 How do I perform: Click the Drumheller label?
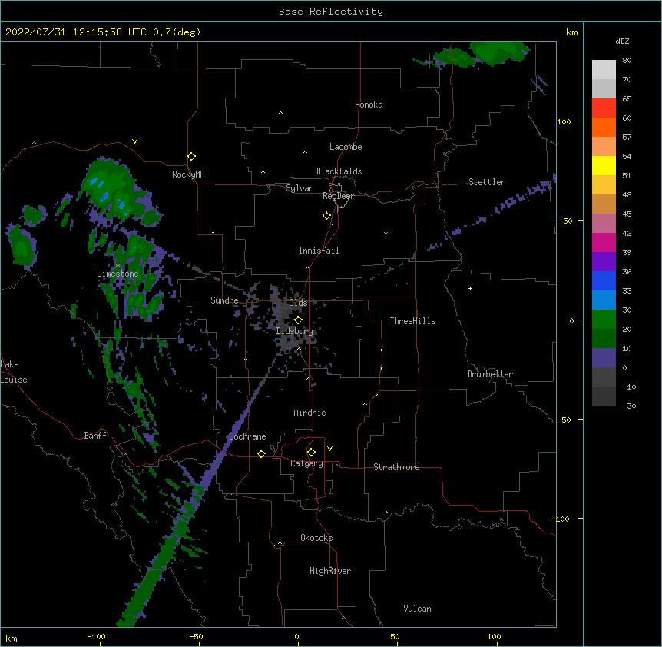[490, 374]
